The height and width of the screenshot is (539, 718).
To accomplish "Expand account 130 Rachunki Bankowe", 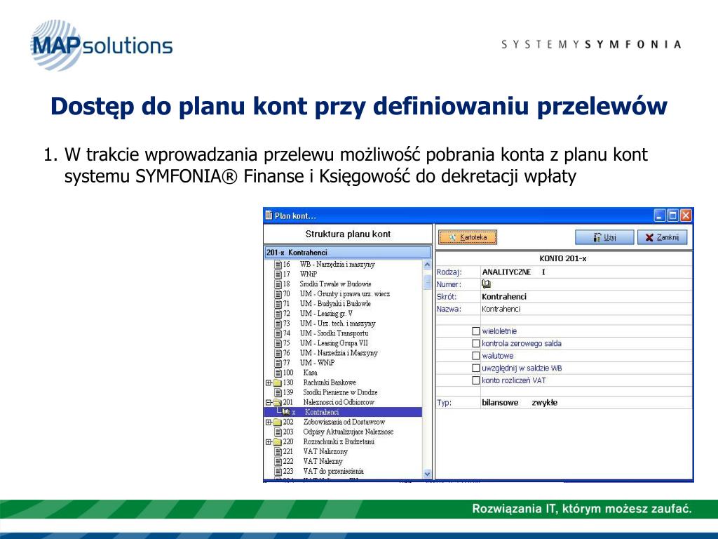I will (x=269, y=382).
